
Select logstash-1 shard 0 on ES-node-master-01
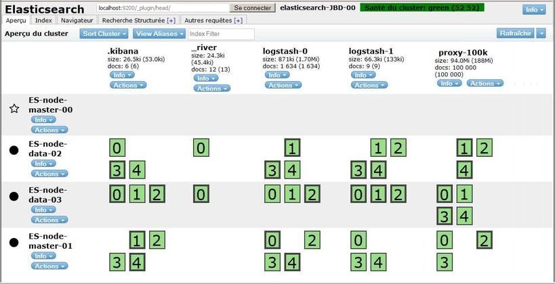tap(358, 240)
